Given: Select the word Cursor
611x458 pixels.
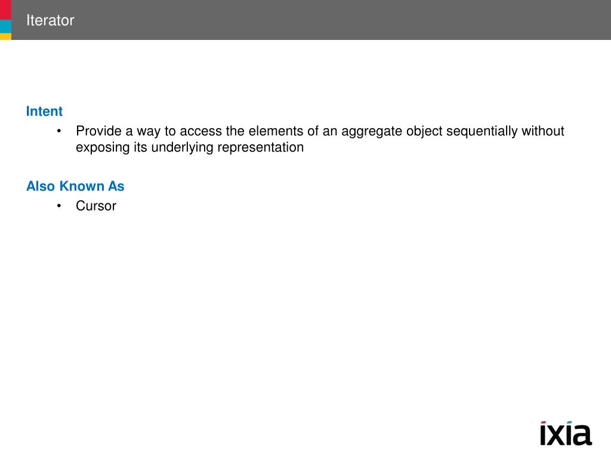Looking at the screenshot, I should click(x=96, y=206).
